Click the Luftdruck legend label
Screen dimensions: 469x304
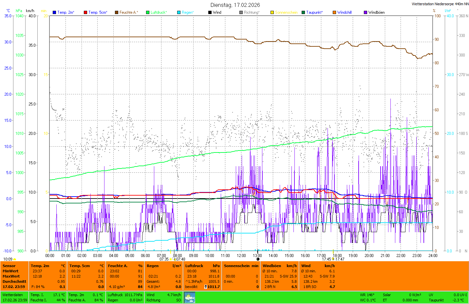(159, 12)
